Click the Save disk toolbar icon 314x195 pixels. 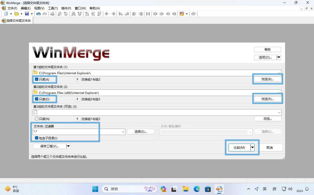[x=27, y=14]
